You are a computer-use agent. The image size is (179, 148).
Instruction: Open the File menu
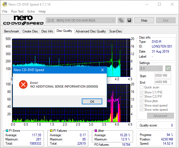pyautogui.click(x=5, y=11)
